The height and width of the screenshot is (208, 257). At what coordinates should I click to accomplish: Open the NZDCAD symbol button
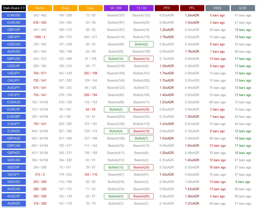point(14,160)
